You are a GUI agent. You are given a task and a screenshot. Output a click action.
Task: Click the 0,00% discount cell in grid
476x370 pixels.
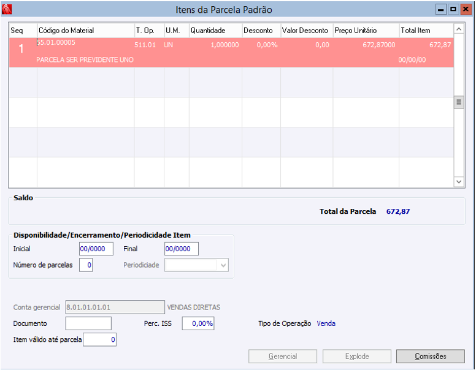pyautogui.click(x=267, y=45)
